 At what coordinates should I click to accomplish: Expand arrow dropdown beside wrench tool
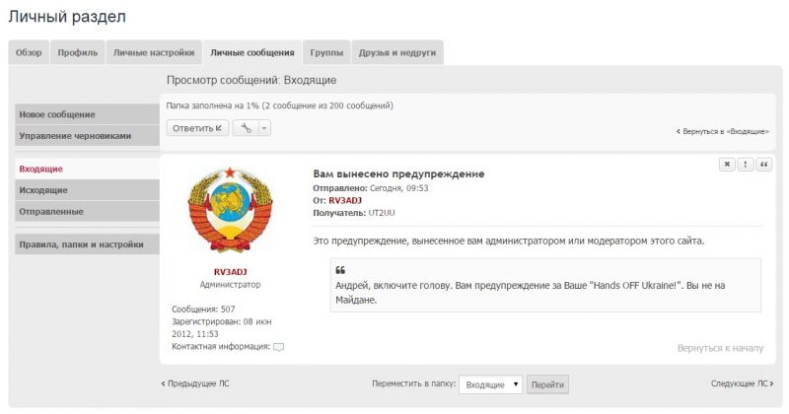pos(264,128)
